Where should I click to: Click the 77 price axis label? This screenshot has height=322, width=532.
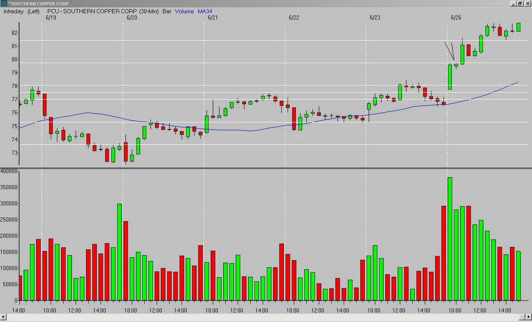pyautogui.click(x=14, y=100)
